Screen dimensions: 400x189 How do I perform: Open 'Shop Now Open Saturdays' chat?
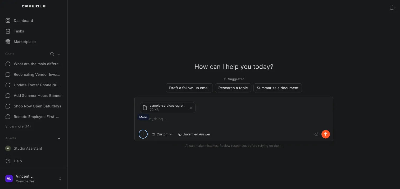coord(34,106)
